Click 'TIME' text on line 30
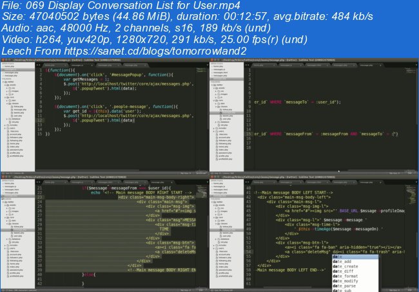 [x=164, y=229]
